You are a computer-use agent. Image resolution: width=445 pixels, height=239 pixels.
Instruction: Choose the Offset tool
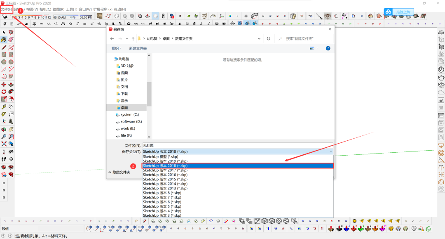coord(11,99)
